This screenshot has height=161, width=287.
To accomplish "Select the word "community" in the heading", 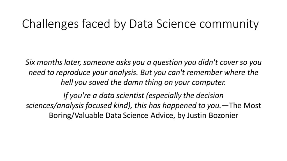I will click(229, 25).
